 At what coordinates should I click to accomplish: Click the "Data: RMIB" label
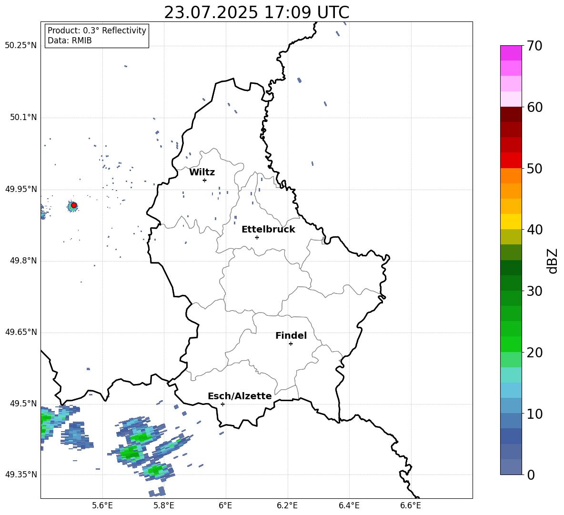pos(70,40)
